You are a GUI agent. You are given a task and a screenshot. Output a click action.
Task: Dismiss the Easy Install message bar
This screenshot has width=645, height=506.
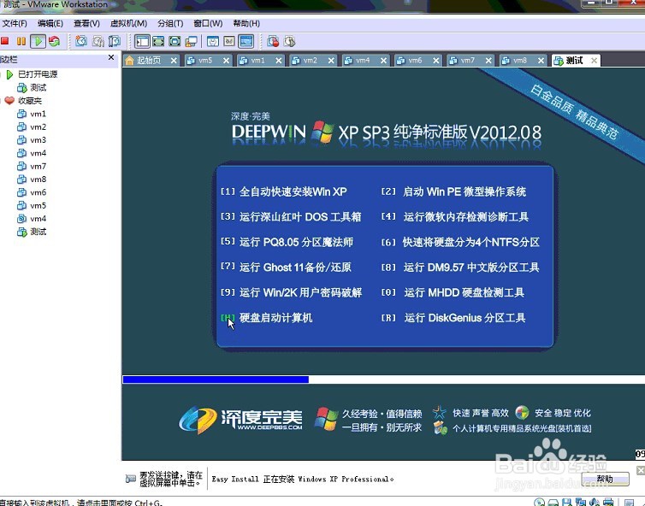coord(641,470)
